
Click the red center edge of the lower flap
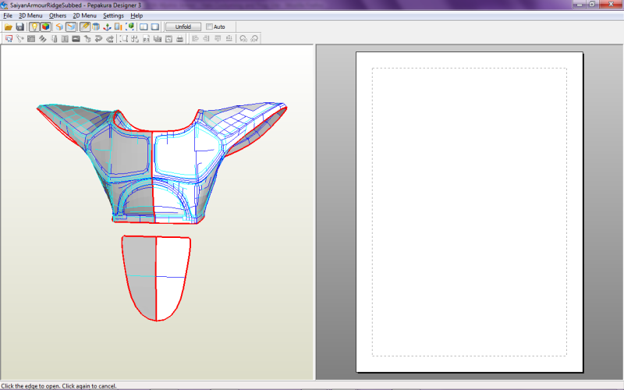point(156,278)
